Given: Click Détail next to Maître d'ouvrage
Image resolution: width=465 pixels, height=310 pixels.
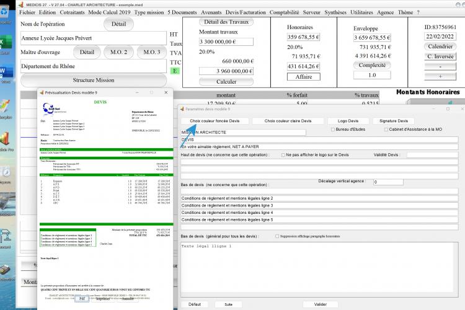Looking at the screenshot, I should coord(87,52).
